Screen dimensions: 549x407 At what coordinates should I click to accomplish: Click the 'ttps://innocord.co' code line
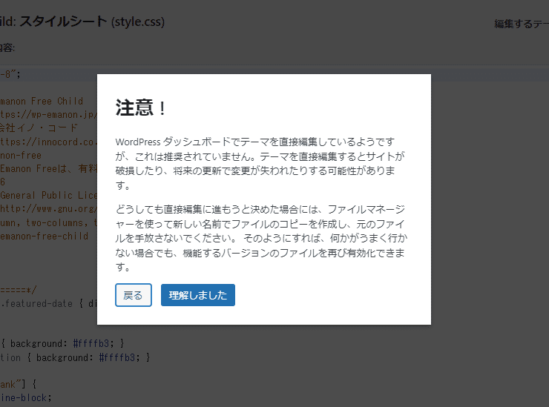[49, 142]
